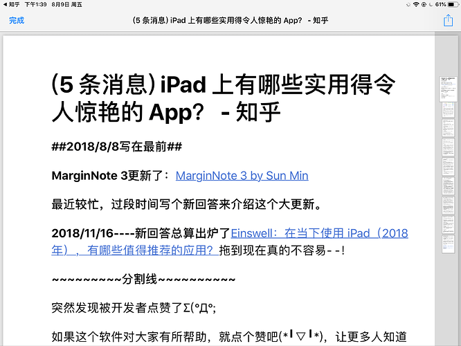Jump to the third page thumbnail
The height and width of the screenshot is (346, 461).
pos(448,128)
